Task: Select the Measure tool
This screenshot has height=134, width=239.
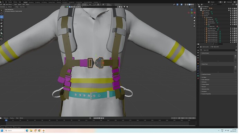Action: (1, 33)
